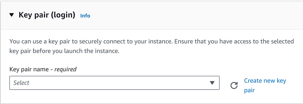The height and width of the screenshot is (104, 303).
Task: Click the Create new key pair link
Action: (265, 85)
